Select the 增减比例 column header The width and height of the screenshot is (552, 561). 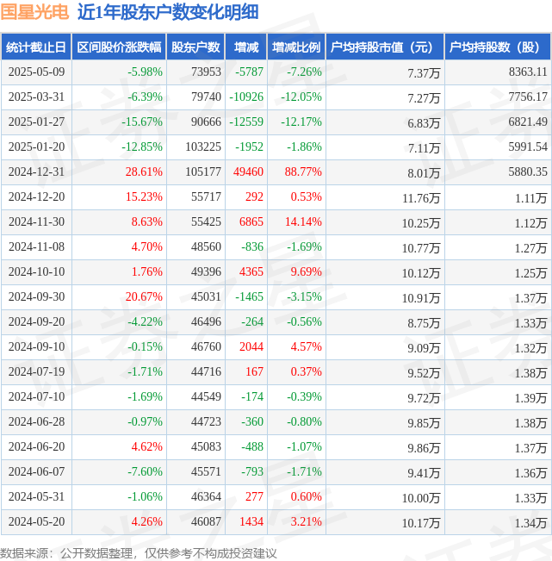[x=296, y=47]
